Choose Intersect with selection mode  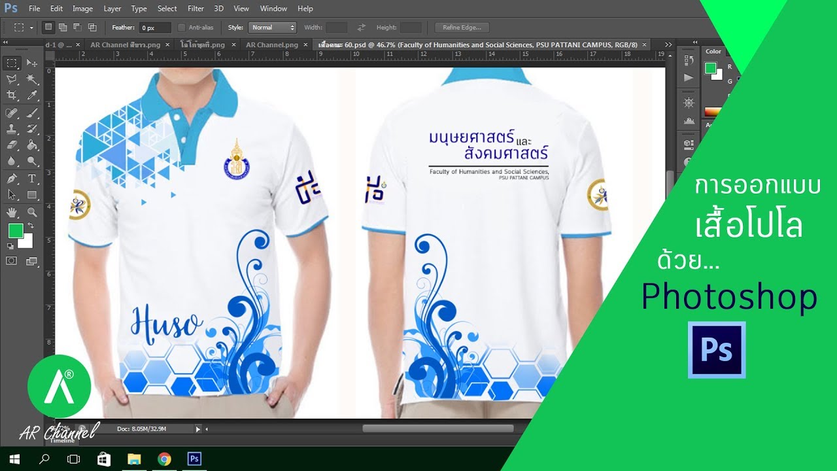(x=92, y=27)
